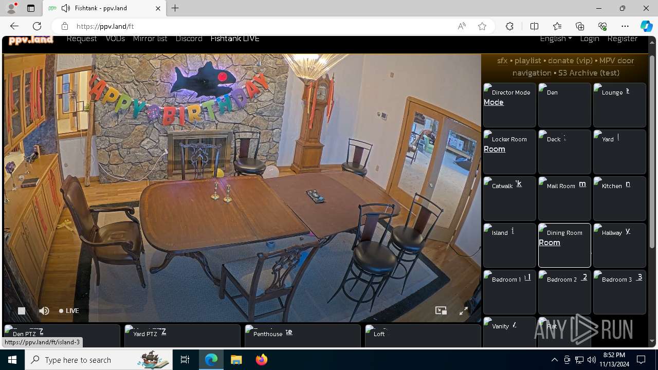Open the Vanity camera tile
This screenshot has width=658, height=370.
(509, 332)
